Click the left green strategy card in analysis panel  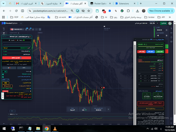146,96
